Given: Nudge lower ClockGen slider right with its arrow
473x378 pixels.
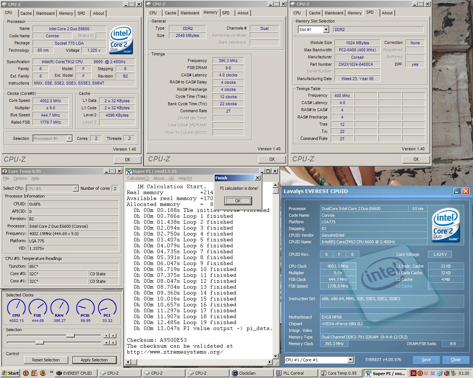Looking at the screenshot, I should coord(113,343).
